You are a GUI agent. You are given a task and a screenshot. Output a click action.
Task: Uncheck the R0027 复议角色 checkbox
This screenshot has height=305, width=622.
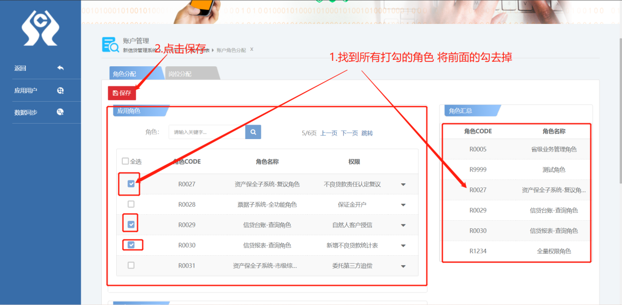pos(130,184)
